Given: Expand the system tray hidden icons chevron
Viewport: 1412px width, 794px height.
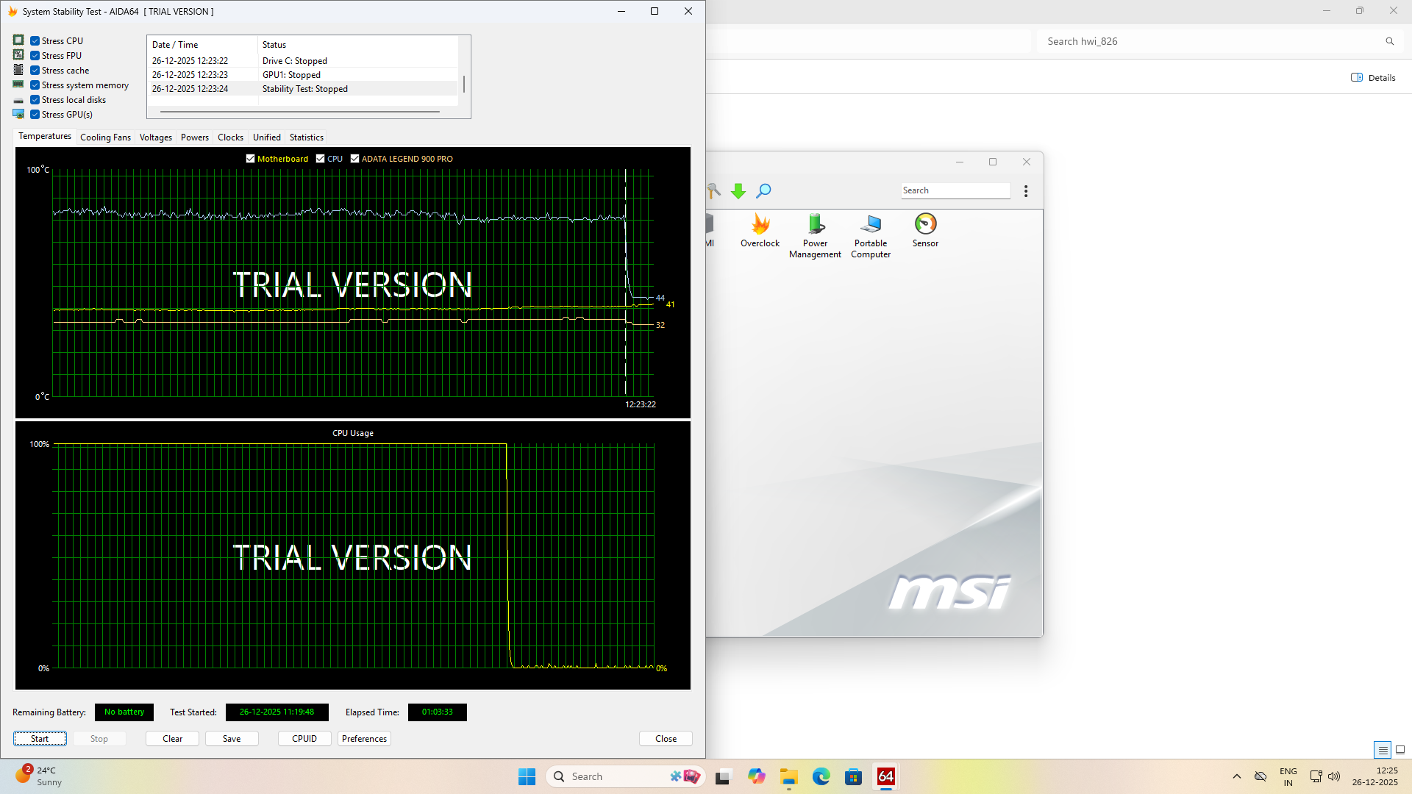Looking at the screenshot, I should (1236, 776).
